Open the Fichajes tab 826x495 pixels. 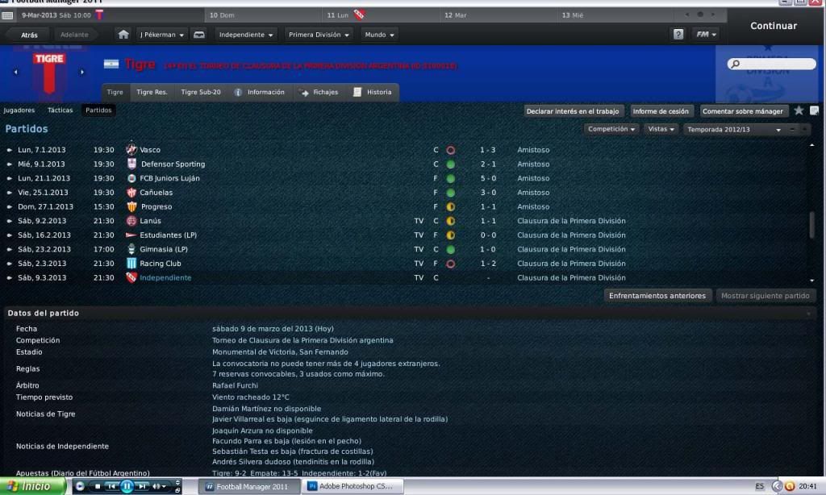[x=319, y=92]
